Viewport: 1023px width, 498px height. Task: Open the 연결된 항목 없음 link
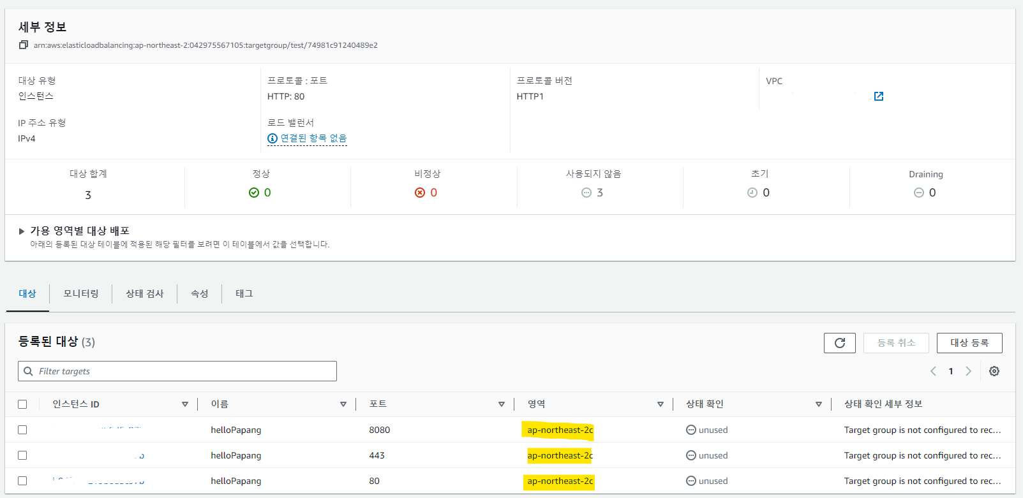(x=313, y=138)
